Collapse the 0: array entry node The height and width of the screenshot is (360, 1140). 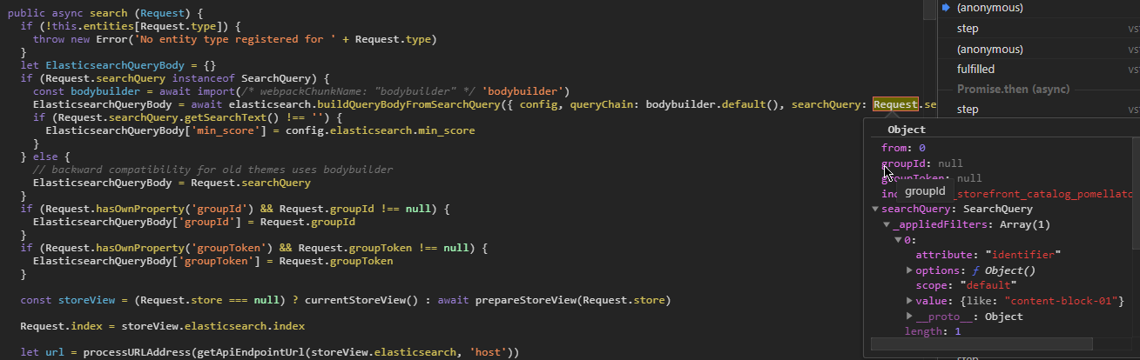click(x=898, y=240)
